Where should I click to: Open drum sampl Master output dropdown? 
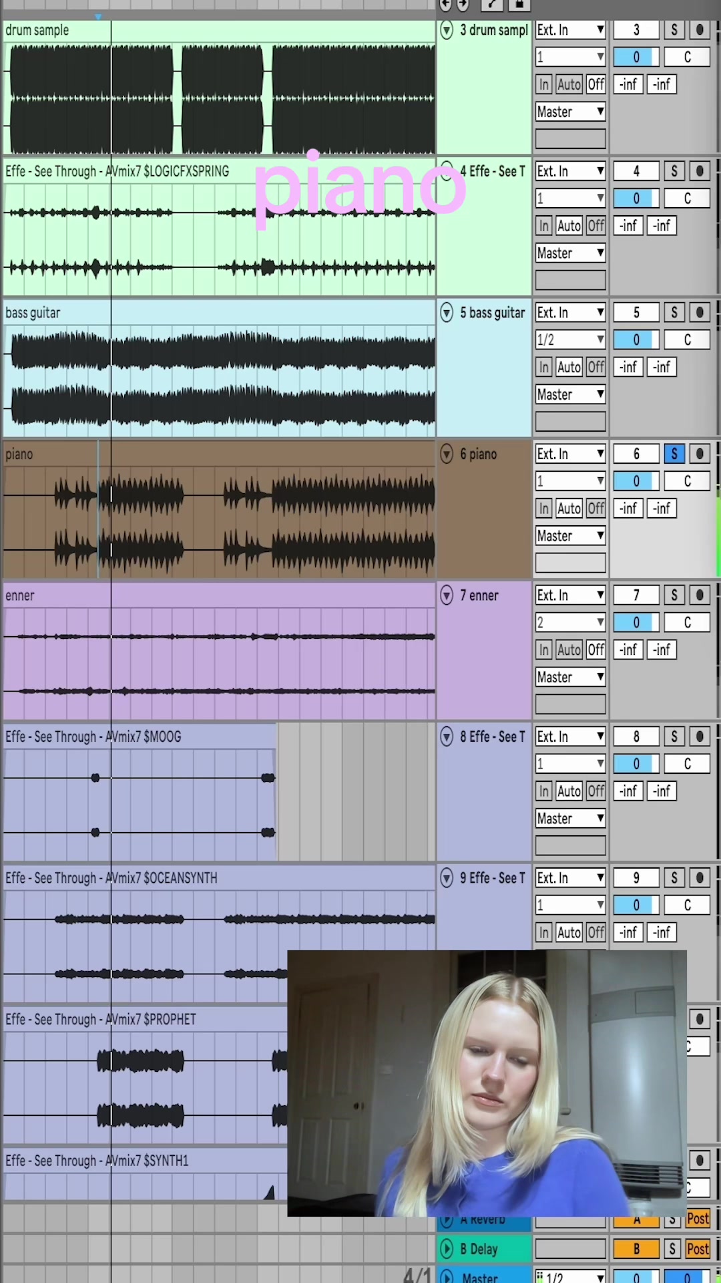(x=571, y=112)
